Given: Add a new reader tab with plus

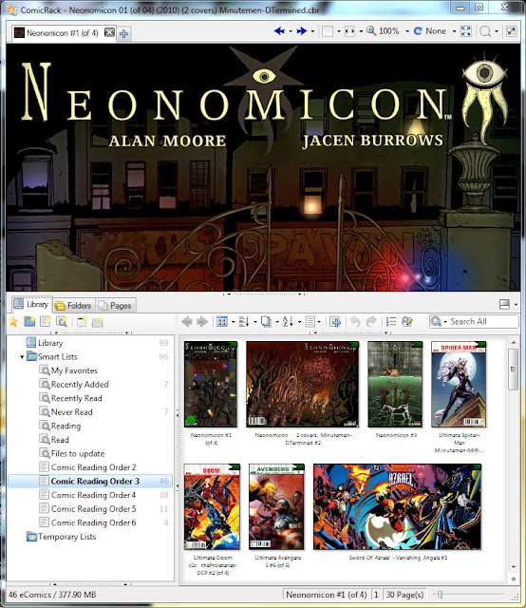Looking at the screenshot, I should click(x=123, y=34).
